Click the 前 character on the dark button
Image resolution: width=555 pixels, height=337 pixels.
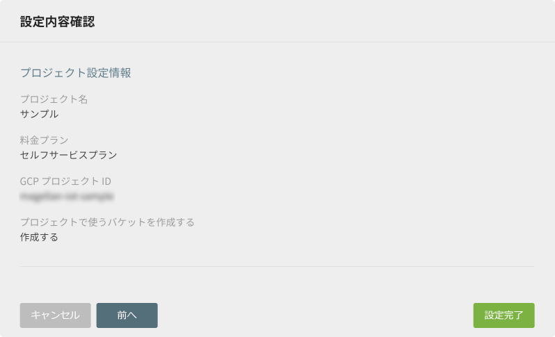click(122, 315)
